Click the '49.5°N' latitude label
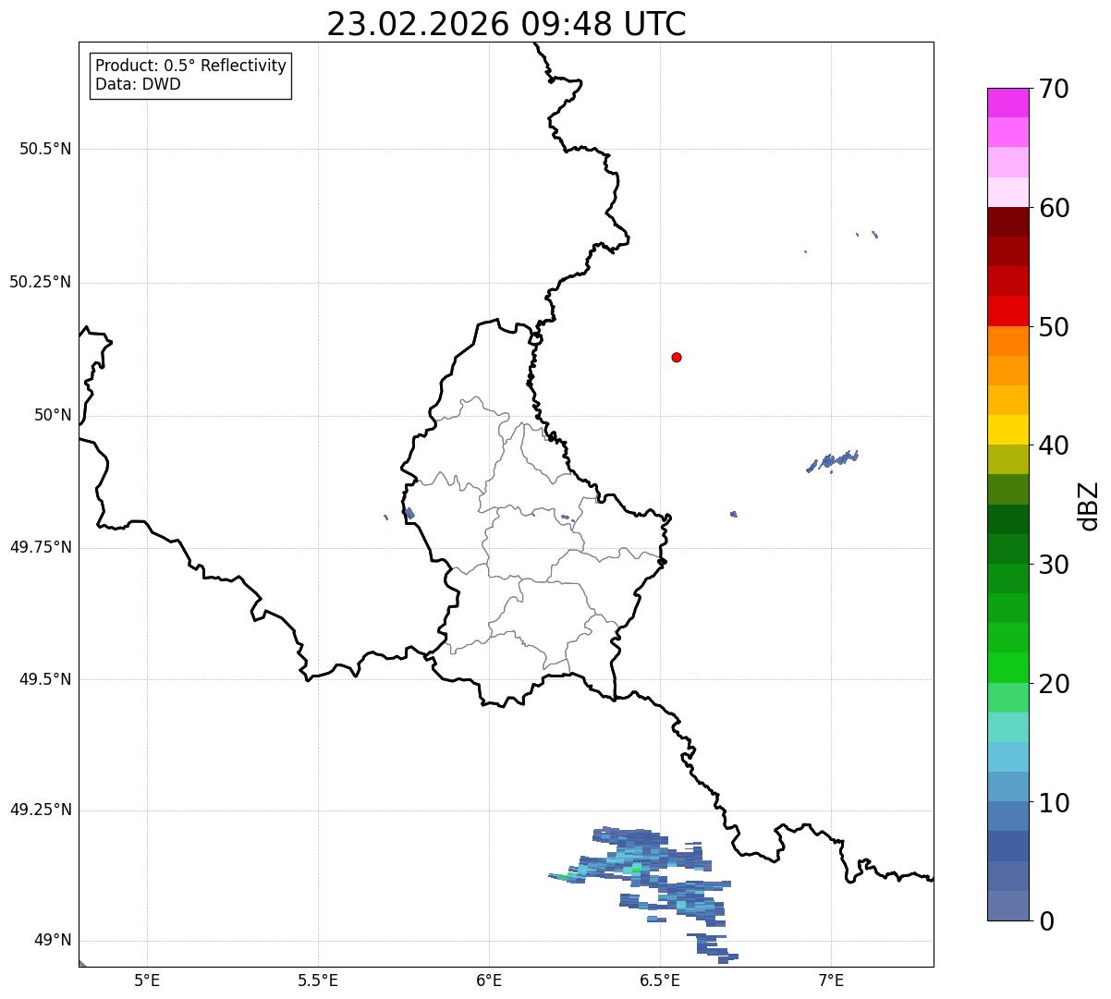Image resolution: width=1111 pixels, height=999 pixels. tap(45, 679)
